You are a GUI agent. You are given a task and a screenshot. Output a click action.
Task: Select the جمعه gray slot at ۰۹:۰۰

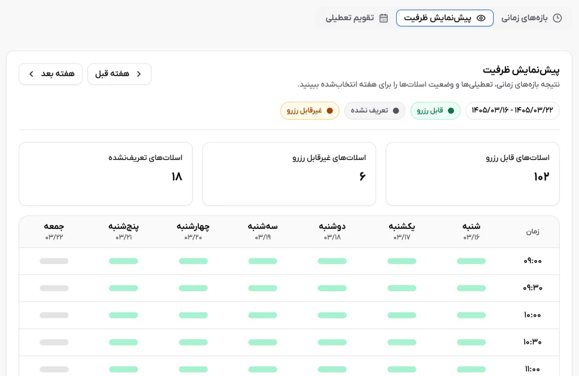point(54,261)
